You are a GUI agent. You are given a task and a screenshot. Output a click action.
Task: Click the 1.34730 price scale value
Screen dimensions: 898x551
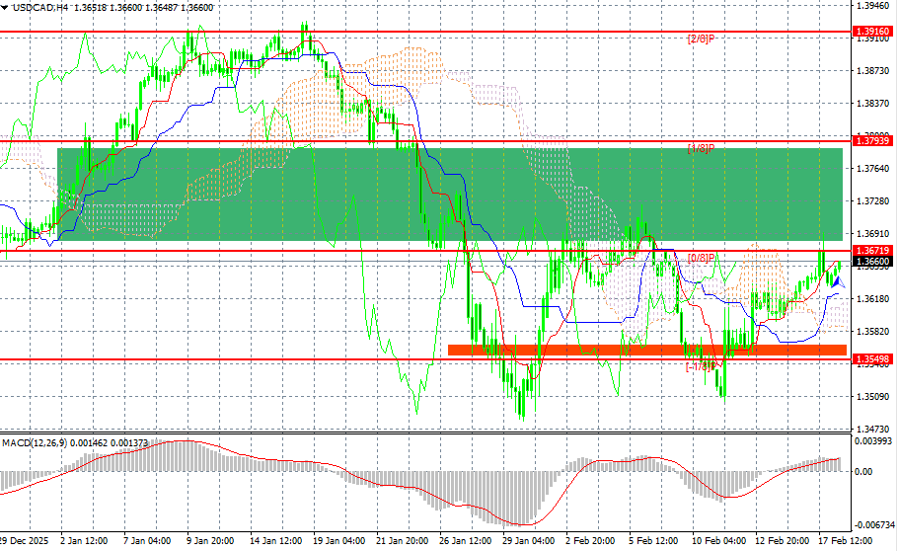(x=872, y=429)
